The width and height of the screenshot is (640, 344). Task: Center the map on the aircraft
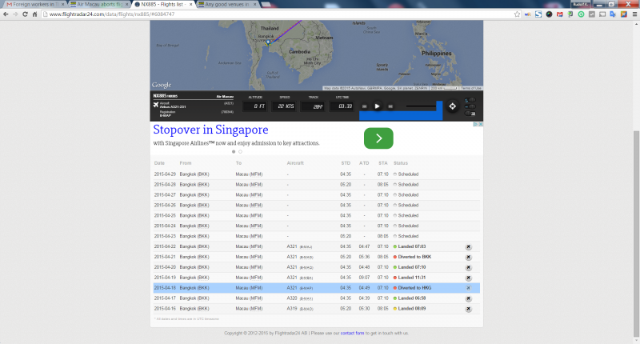click(452, 106)
